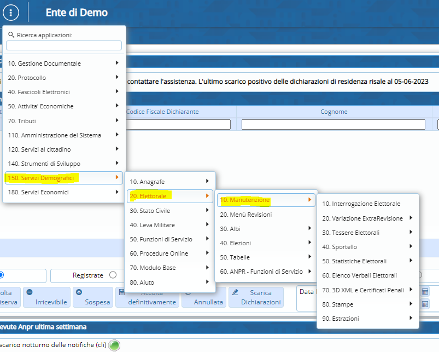Select the leftmost radio button
The image size is (439, 352).
(x=1, y=275)
